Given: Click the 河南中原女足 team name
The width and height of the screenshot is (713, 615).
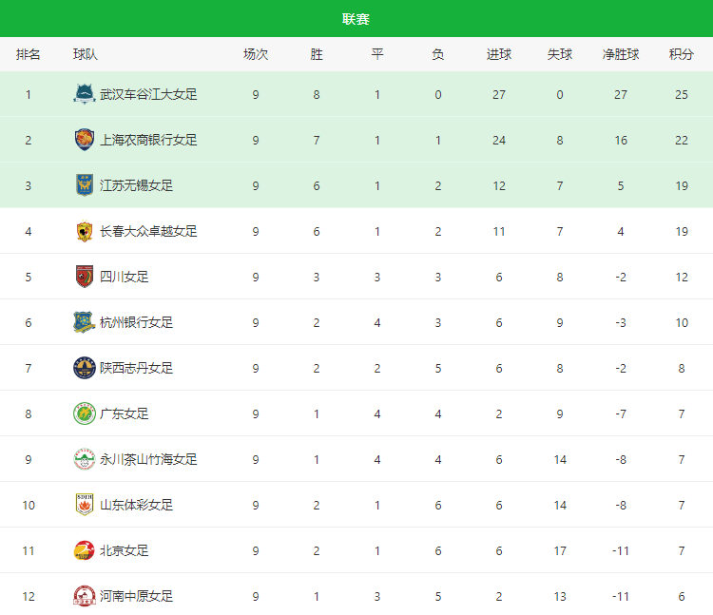Looking at the screenshot, I should (x=136, y=596).
